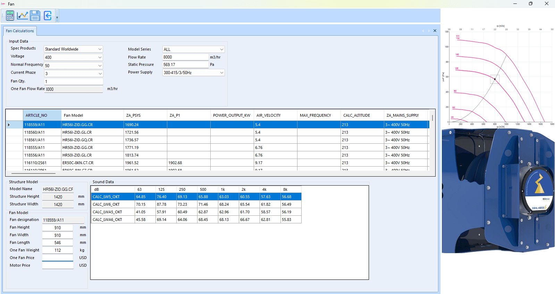Close the Fan Calculations tab panel
Screen dimensions: 555x294
click(x=435, y=31)
